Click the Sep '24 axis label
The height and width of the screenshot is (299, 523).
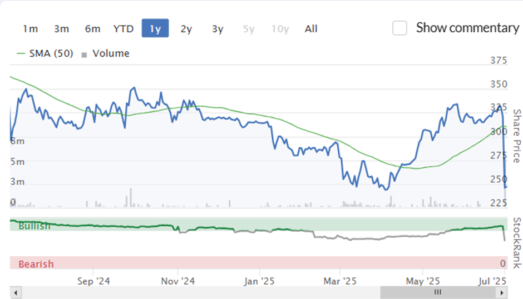pos(93,281)
